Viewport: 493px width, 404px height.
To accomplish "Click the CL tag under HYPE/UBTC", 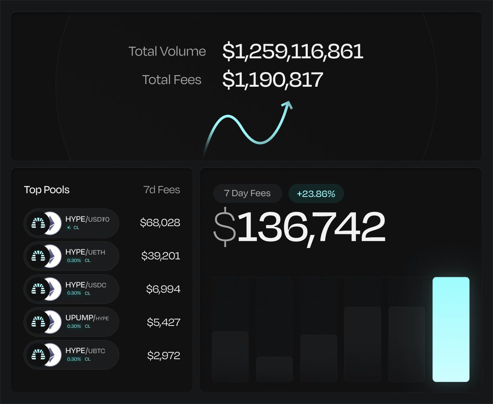I will (88, 359).
